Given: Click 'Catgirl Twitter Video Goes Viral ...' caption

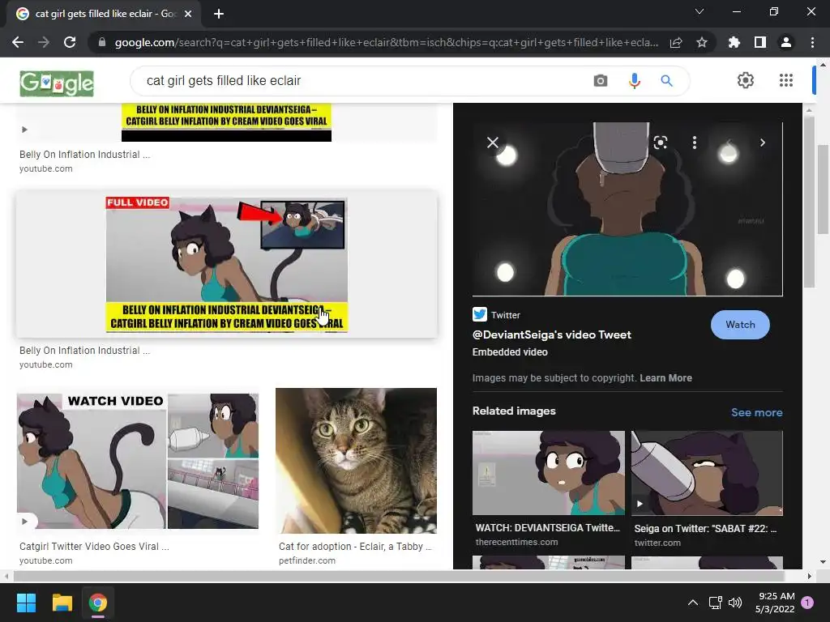Looking at the screenshot, I should pyautogui.click(x=94, y=547).
